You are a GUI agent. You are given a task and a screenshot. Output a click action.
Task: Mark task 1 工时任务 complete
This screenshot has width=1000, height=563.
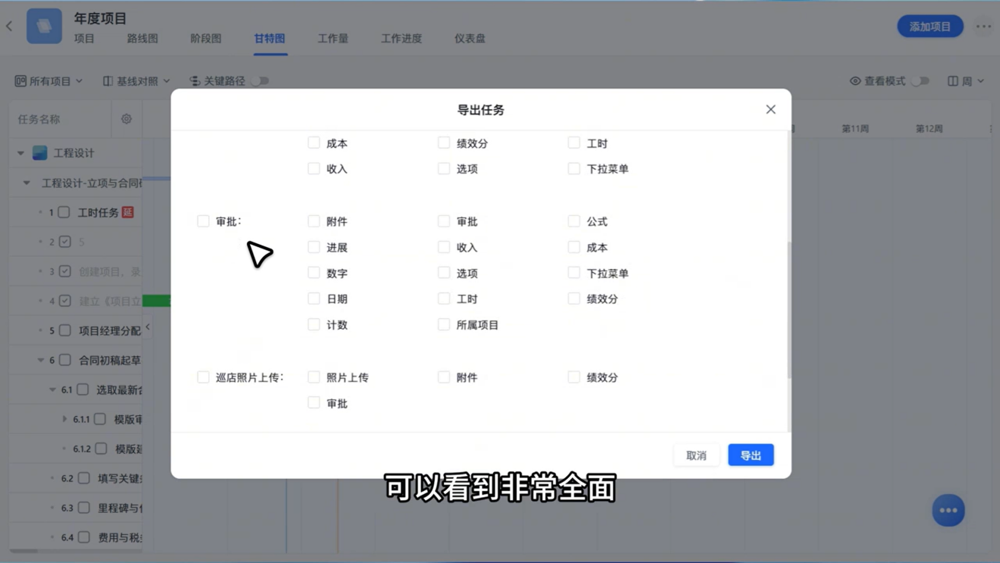(64, 212)
